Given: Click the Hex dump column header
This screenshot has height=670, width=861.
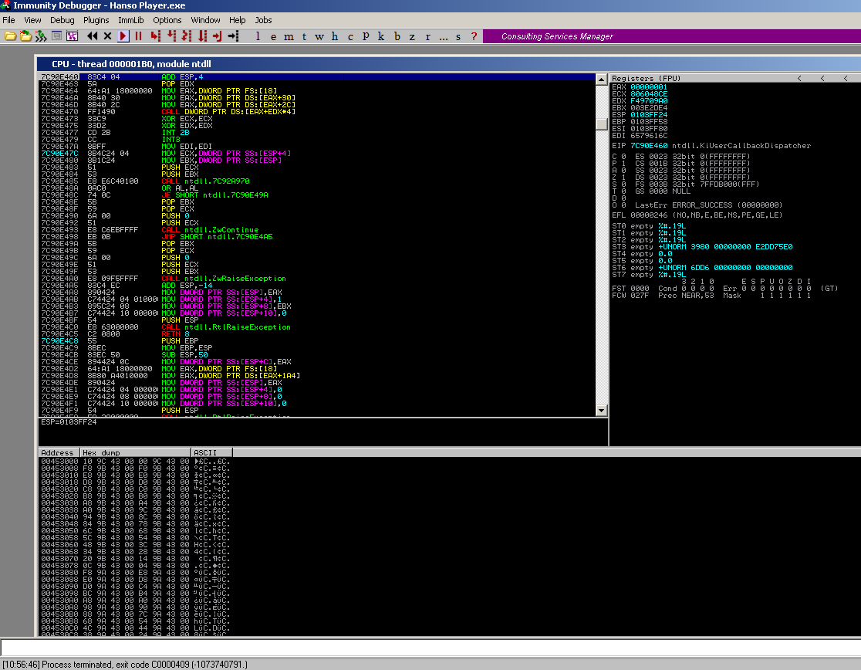Looking at the screenshot, I should coord(136,452).
